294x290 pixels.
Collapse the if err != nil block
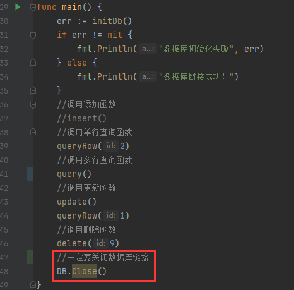(33, 35)
